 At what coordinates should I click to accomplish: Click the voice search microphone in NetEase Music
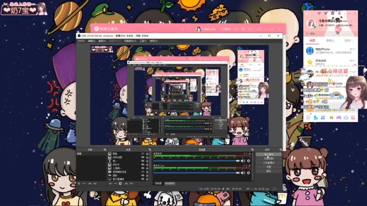(x=183, y=29)
